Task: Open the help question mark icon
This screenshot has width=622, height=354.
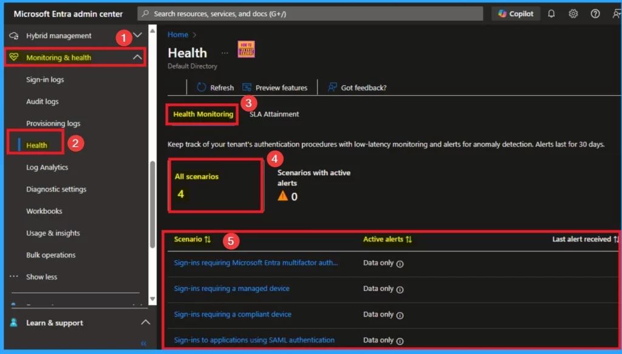Action: (x=595, y=14)
